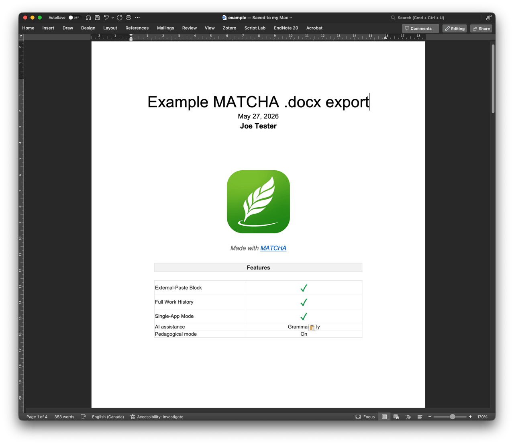
Task: Click the checkmark beside External-Paste Block
Action: [304, 288]
